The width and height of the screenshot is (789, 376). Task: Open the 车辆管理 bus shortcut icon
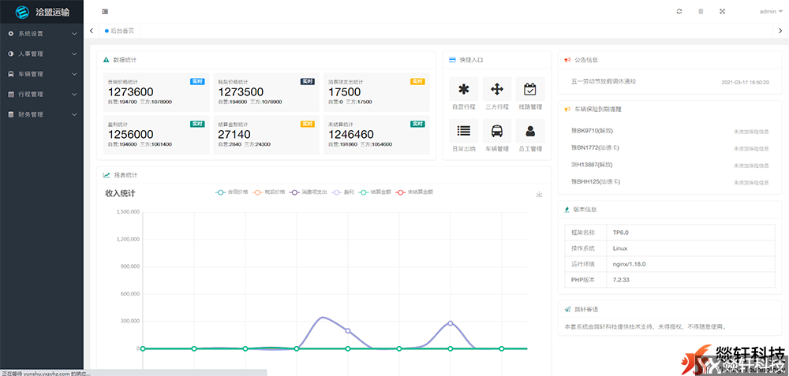click(497, 132)
